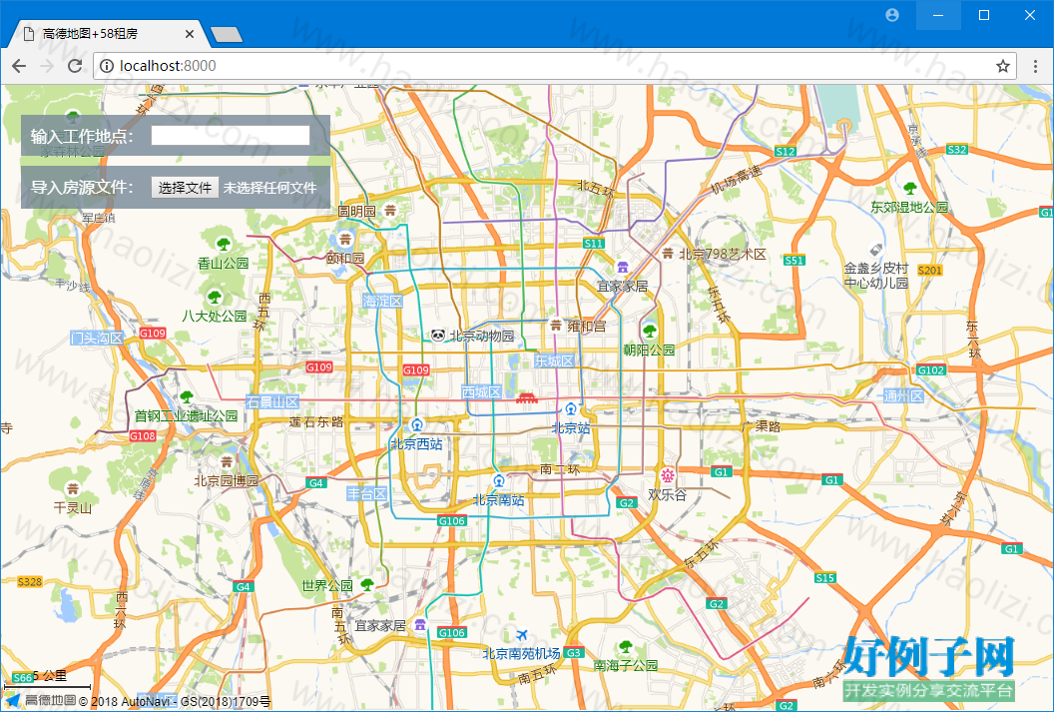Click the southern 宜家家居 store icon near G106
The height and width of the screenshot is (712, 1054).
click(420, 624)
